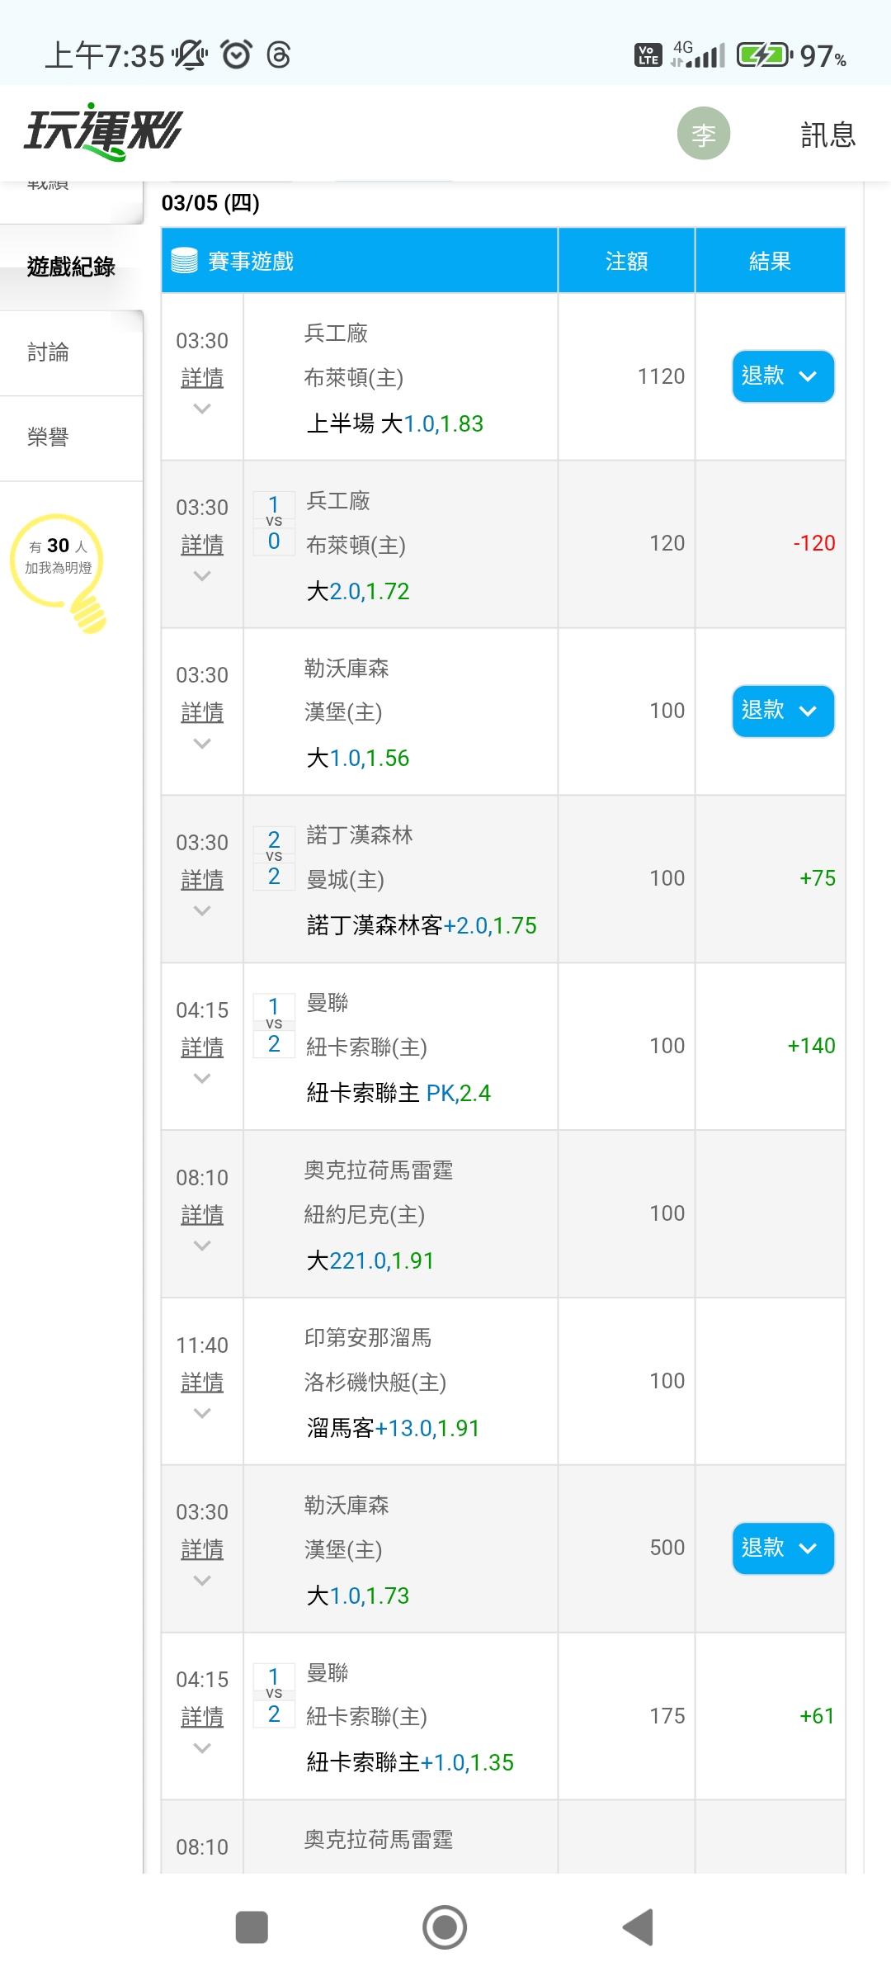The image size is (891, 1981).
Task: Open 詳情 for the 04:15 曼聯 PK bet
Action: tap(202, 1047)
